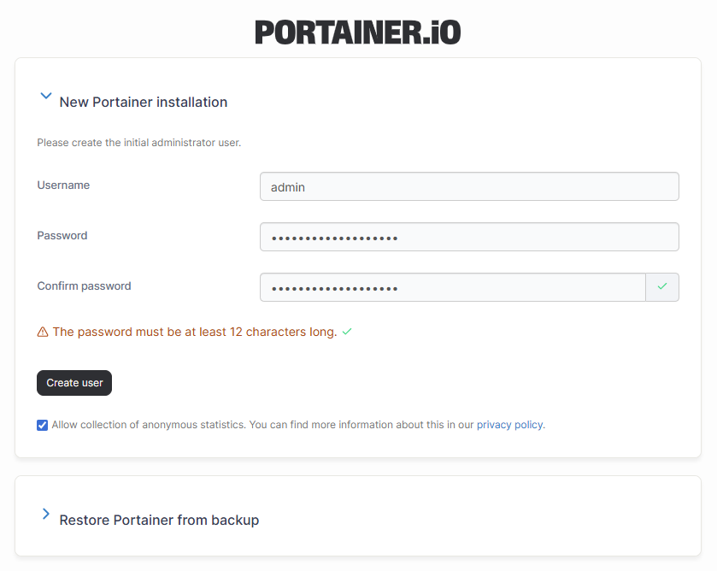The image size is (717, 571).
Task: Click the green check after password length message
Action: 347,332
